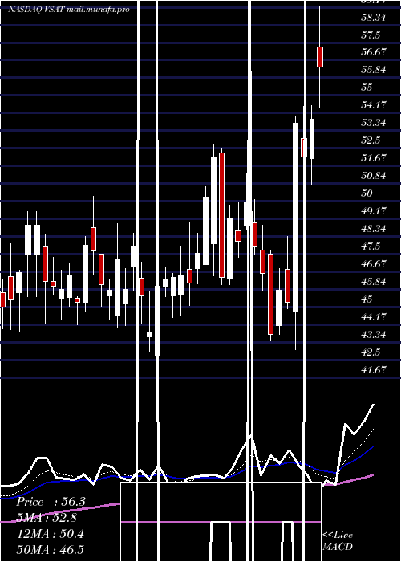Screen dimensions: 401x562
Task: Click the 41.67 price axis label
Action: tap(374, 369)
